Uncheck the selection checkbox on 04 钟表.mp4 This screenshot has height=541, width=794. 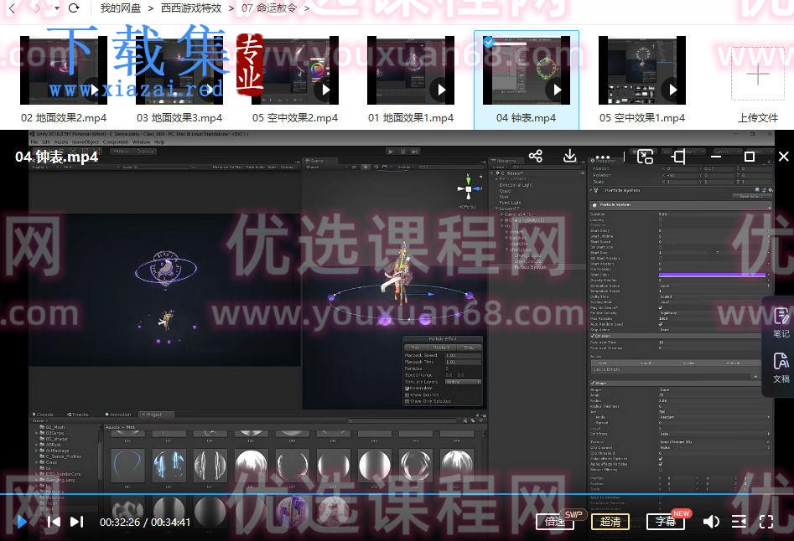tap(488, 42)
